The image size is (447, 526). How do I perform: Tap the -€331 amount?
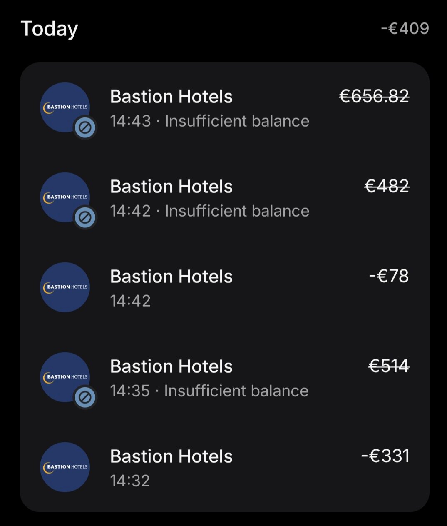pos(385,456)
